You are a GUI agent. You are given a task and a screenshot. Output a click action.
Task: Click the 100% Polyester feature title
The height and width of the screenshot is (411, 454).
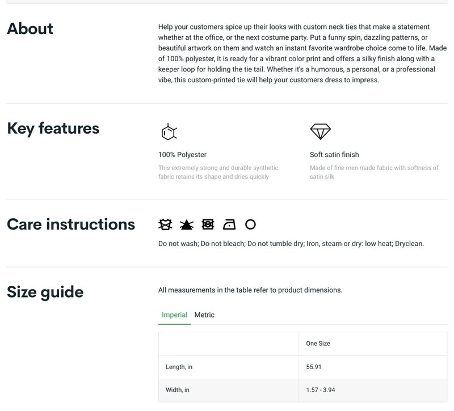click(x=182, y=154)
